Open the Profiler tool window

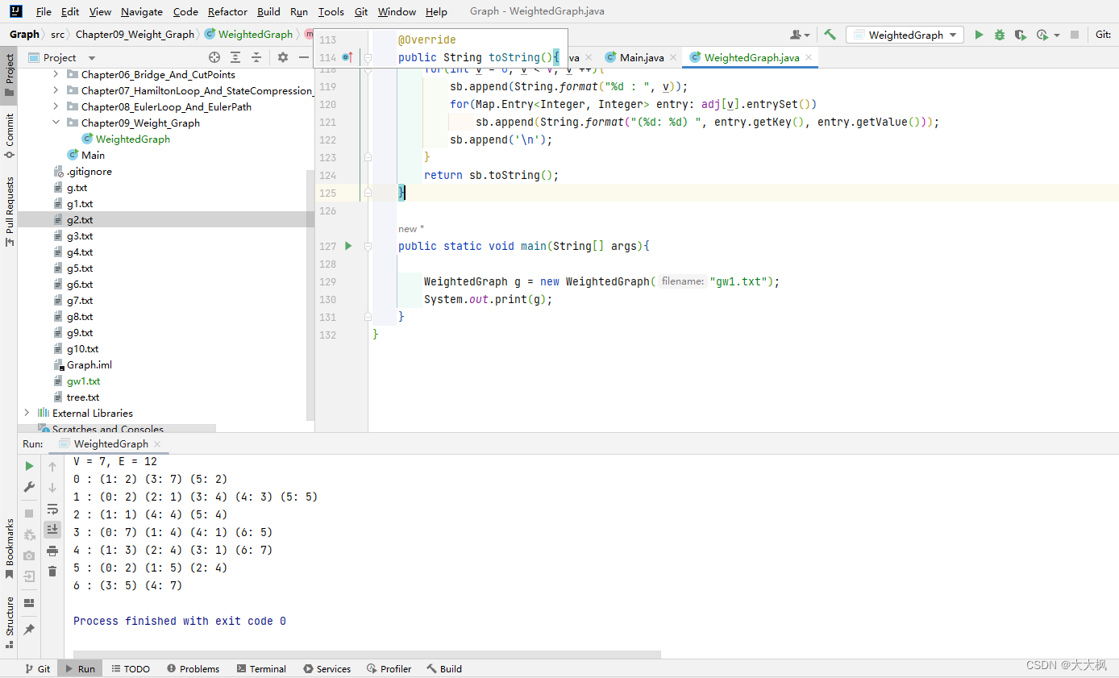(x=389, y=668)
